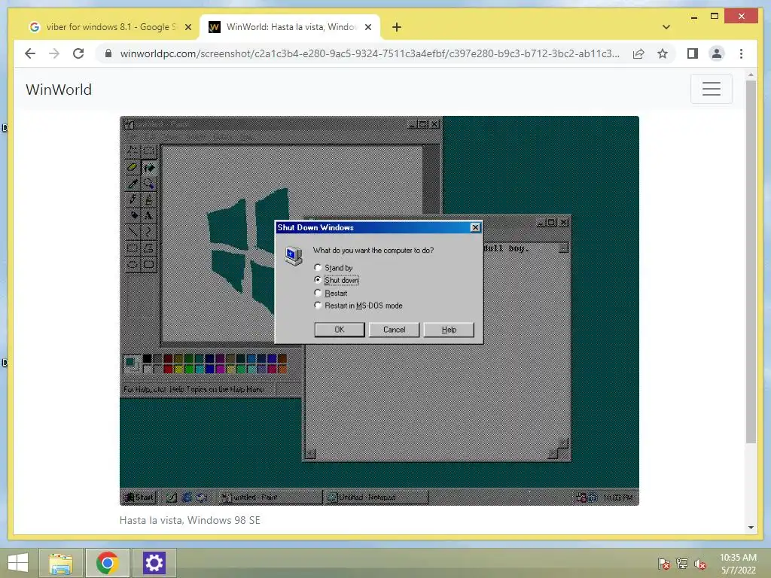Expand the tab search chevron

666,27
